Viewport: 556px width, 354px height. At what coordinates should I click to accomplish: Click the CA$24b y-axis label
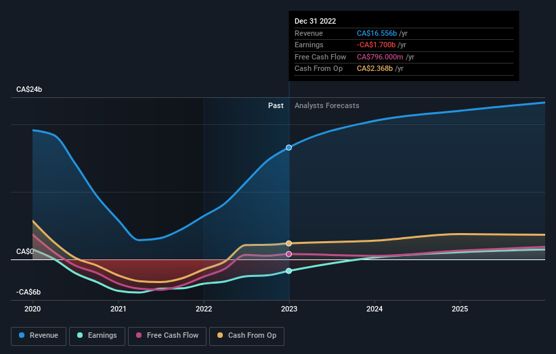tap(29, 89)
